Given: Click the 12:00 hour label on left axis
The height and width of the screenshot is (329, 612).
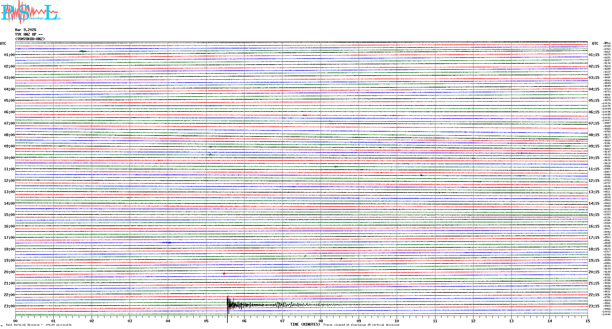Looking at the screenshot, I should click(x=9, y=181).
